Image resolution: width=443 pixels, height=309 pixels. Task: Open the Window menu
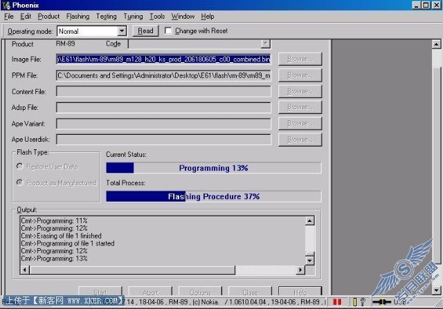click(183, 17)
